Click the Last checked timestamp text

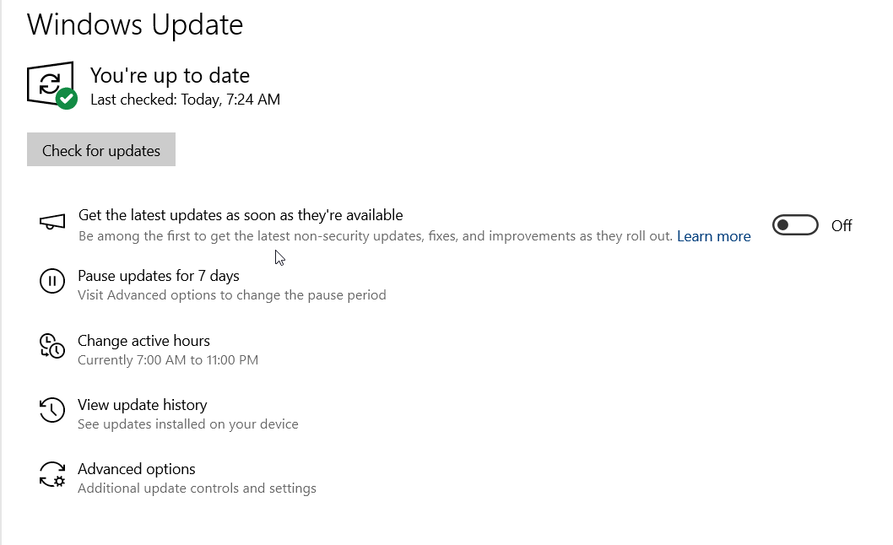[x=185, y=100]
